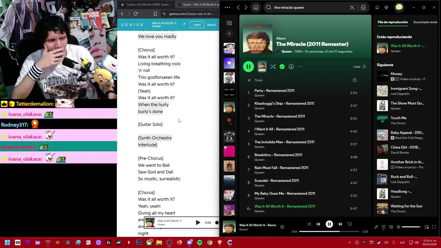Pause playback in bottom player bar

click(329, 224)
